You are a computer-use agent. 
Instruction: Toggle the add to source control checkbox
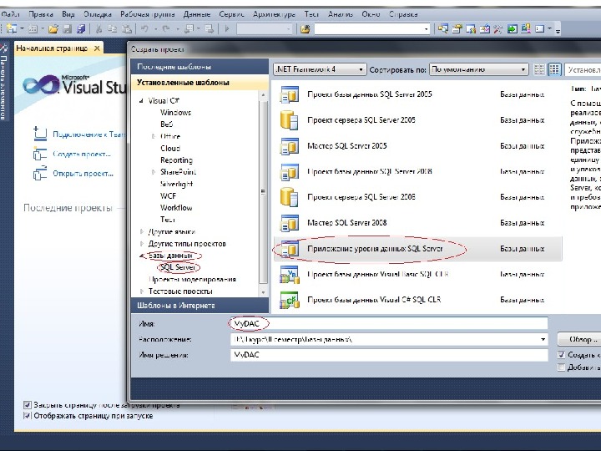(x=562, y=367)
